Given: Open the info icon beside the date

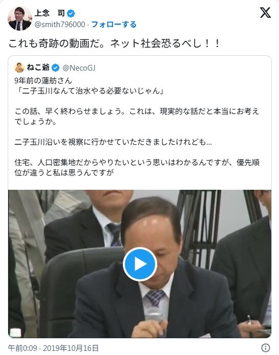Looking at the screenshot, I should [x=265, y=347].
